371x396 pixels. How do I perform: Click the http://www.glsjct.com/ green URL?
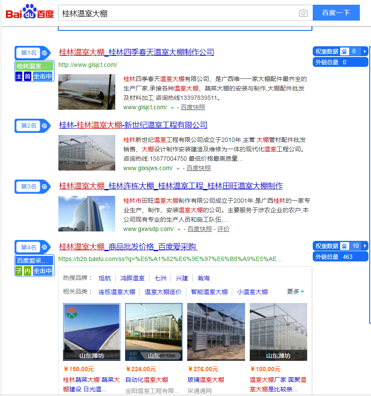tap(87, 65)
